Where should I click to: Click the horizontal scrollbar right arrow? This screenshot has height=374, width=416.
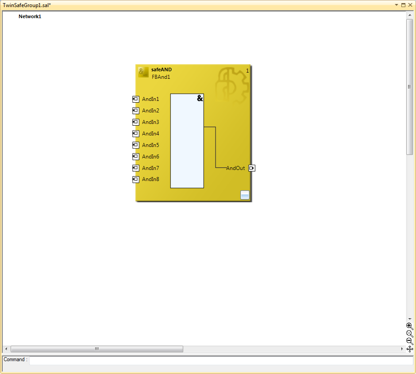(402, 349)
